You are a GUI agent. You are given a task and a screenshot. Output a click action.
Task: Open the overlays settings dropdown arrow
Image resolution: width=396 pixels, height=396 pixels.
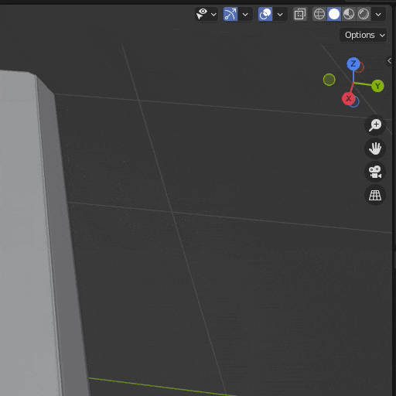[280, 15]
